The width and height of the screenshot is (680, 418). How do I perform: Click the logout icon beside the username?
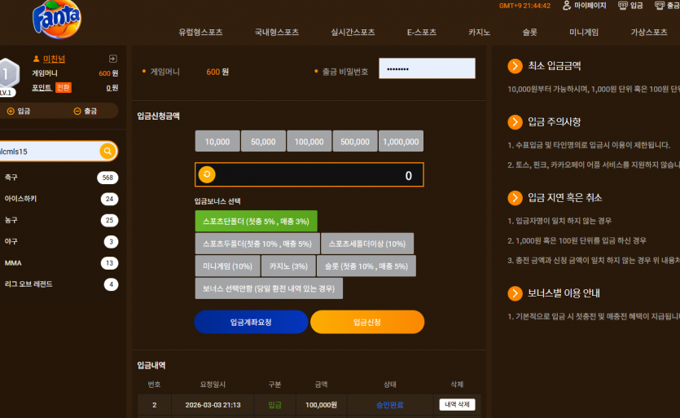pos(112,59)
